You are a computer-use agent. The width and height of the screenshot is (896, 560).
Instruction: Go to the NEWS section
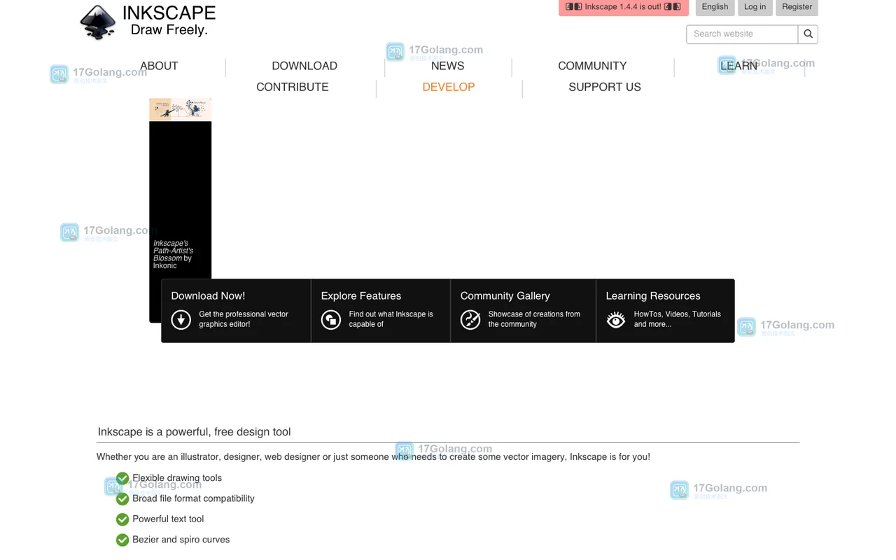[x=448, y=66]
